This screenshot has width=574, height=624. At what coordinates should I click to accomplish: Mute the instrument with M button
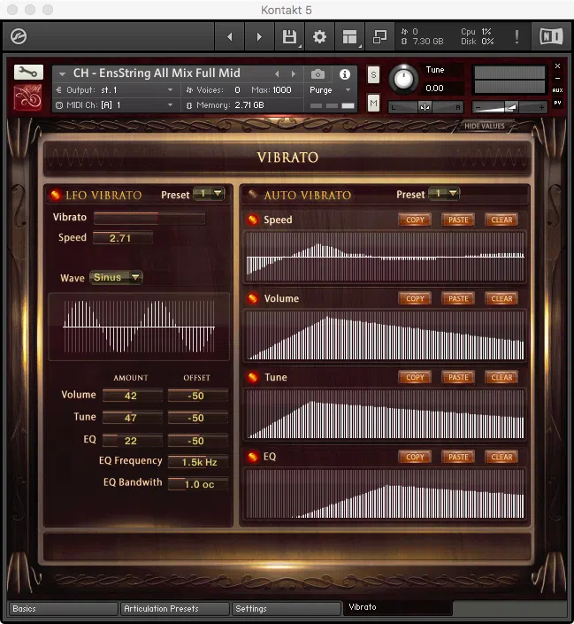pos(373,104)
